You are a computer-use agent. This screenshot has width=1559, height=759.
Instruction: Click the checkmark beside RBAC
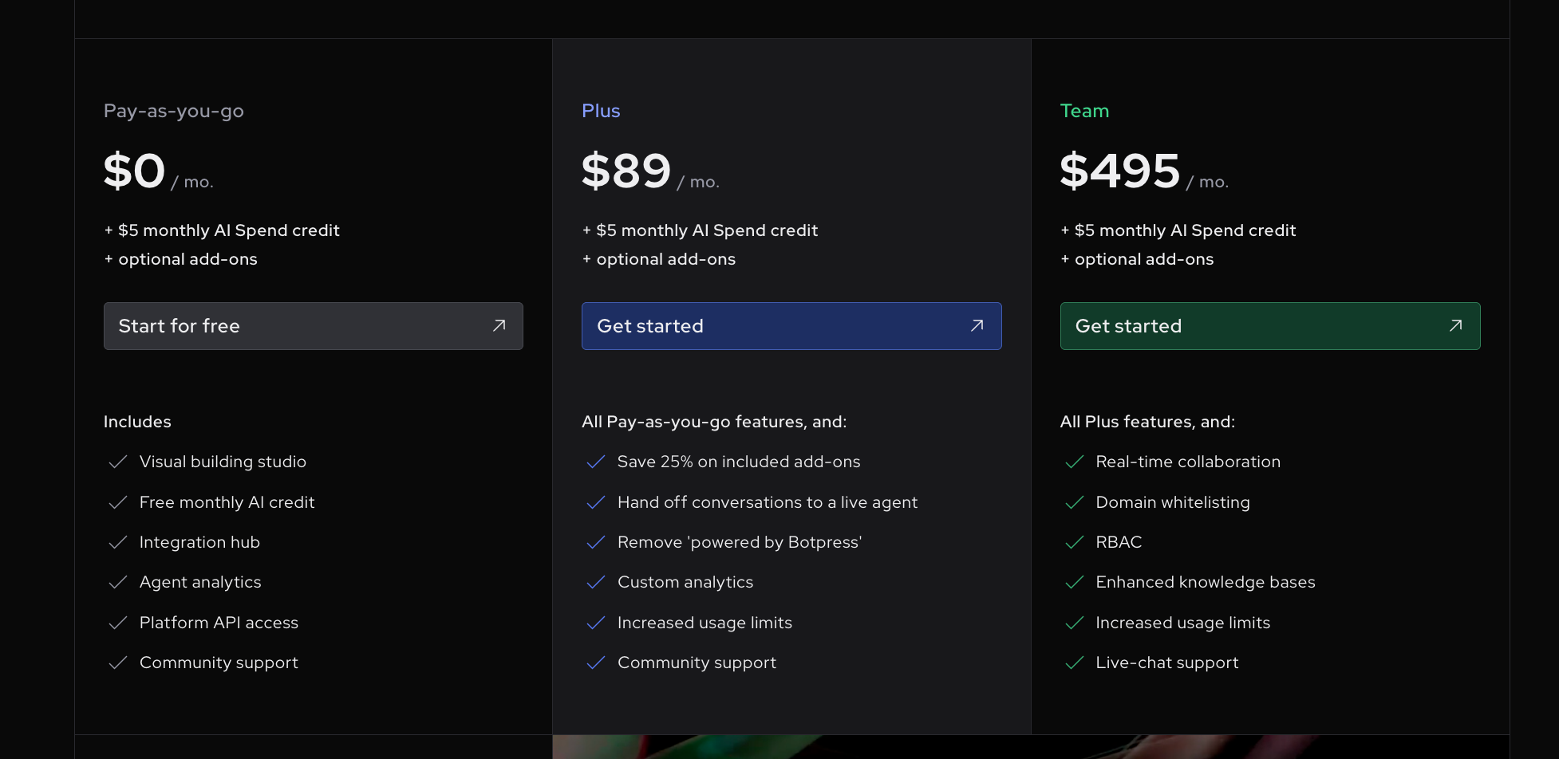[1074, 543]
